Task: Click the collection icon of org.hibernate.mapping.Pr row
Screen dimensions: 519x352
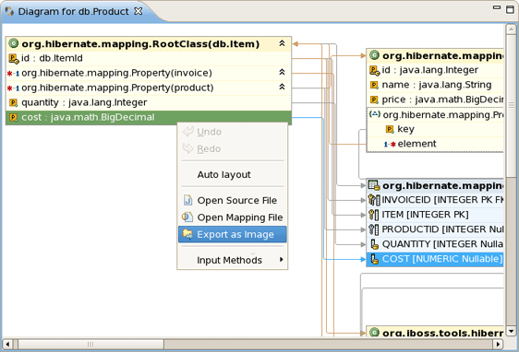Action: [375, 114]
